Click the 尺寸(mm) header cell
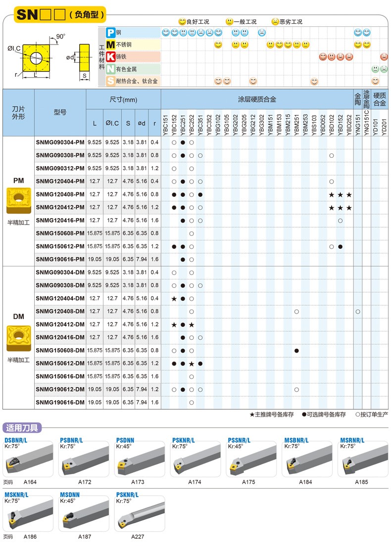The height and width of the screenshot is (549, 391). pos(123,99)
